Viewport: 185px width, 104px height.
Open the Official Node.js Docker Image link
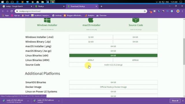[113, 87]
